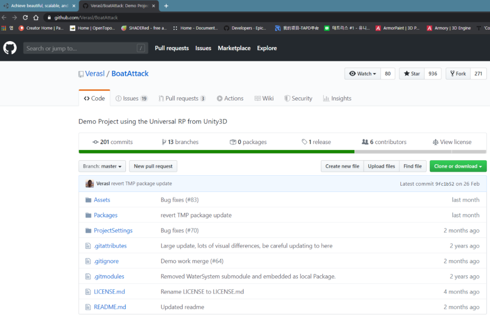Go to Marketplace in top navigation
The height and width of the screenshot is (315, 490).
[x=234, y=48]
